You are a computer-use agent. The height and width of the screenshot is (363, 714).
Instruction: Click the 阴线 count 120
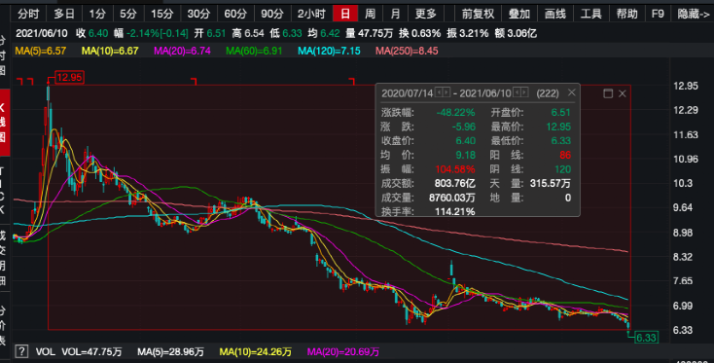click(562, 169)
